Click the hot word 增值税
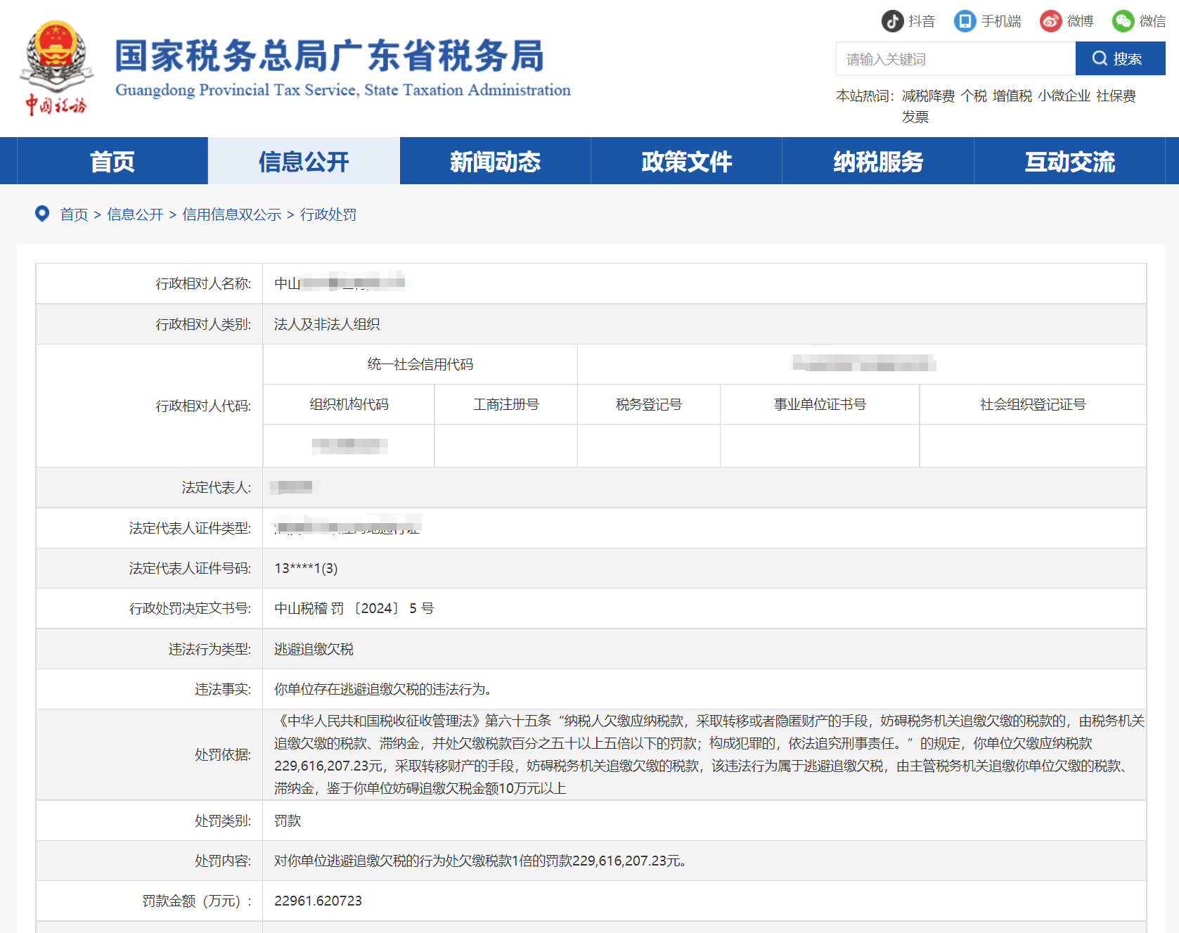 (1012, 96)
